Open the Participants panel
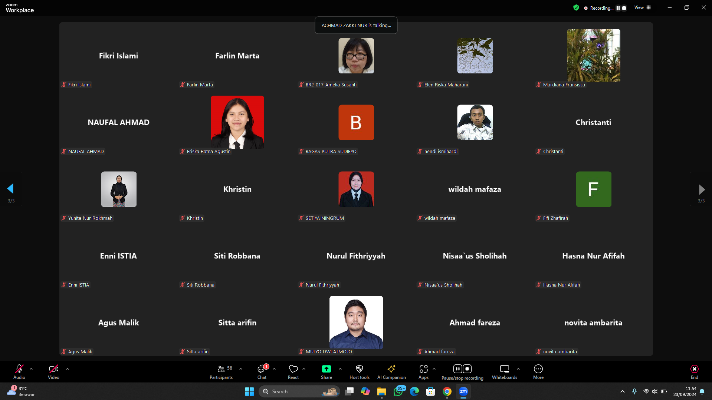 pos(221,372)
